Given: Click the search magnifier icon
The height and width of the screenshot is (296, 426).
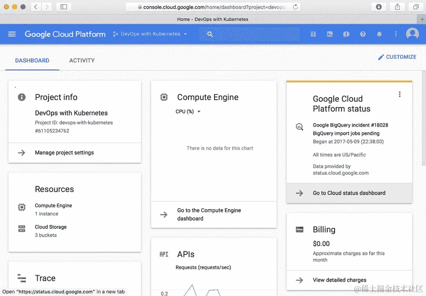Looking at the screenshot, I should click(x=210, y=34).
